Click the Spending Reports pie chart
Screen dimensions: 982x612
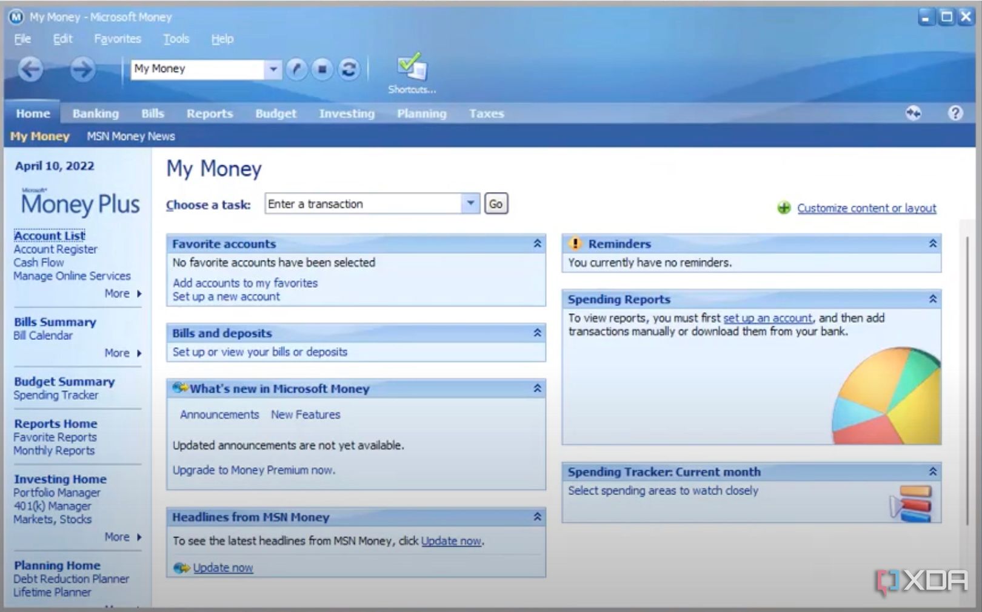click(x=886, y=396)
